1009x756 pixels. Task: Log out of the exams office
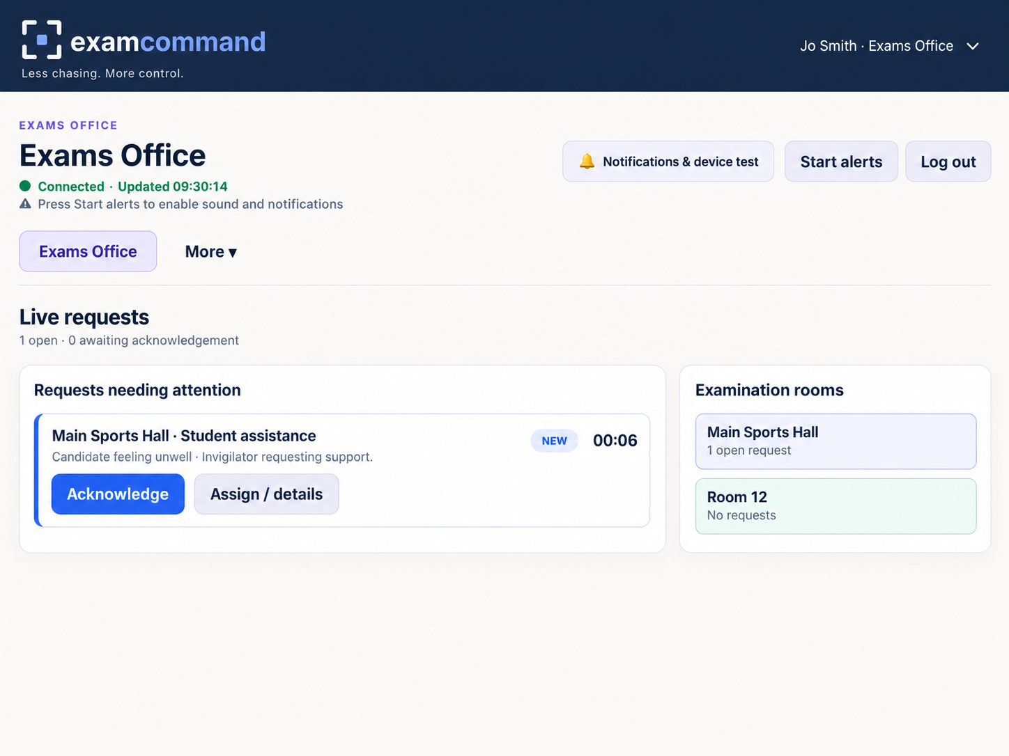(948, 162)
